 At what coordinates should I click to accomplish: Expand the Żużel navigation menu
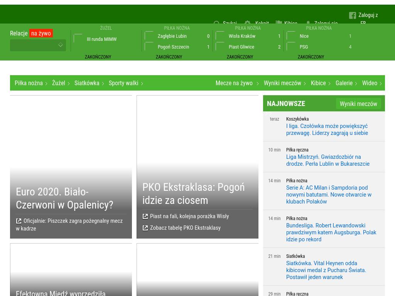[x=61, y=83]
